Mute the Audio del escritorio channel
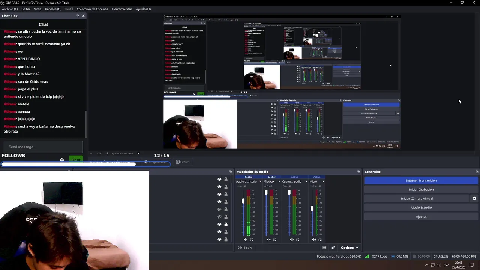The height and width of the screenshot is (270, 480). point(246,240)
